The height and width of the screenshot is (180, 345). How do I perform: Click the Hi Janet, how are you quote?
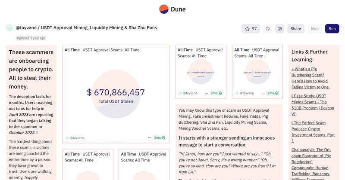[x=227, y=163]
